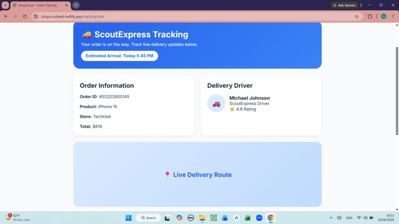Open Zoom from taskbar
This screenshot has width=399, height=224.
(259, 218)
